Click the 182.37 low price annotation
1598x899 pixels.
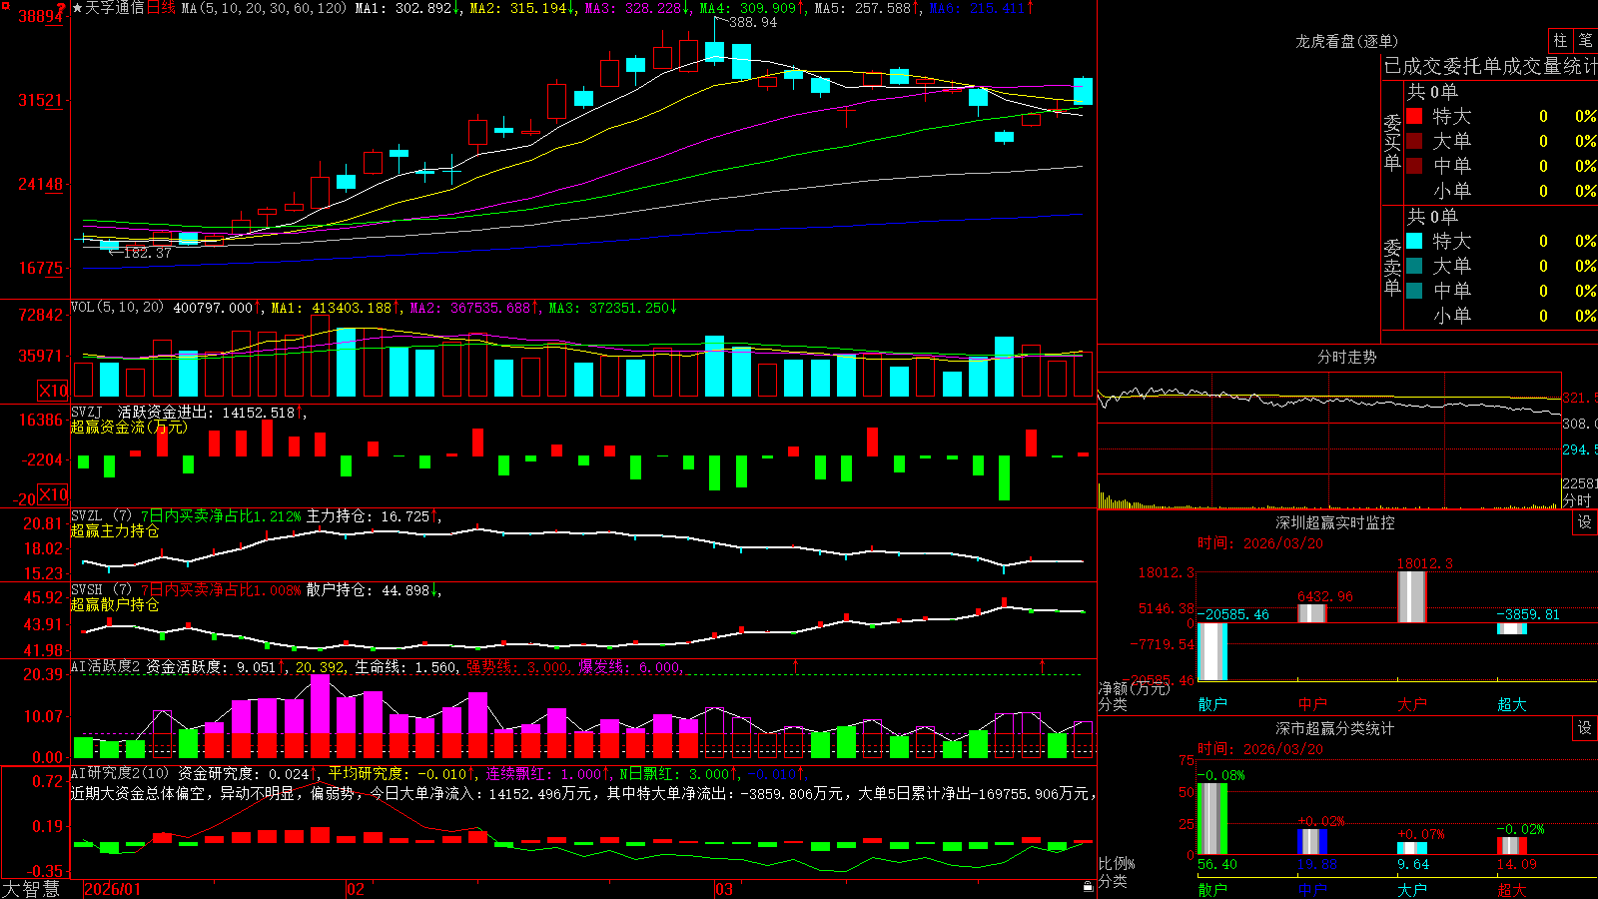[148, 253]
